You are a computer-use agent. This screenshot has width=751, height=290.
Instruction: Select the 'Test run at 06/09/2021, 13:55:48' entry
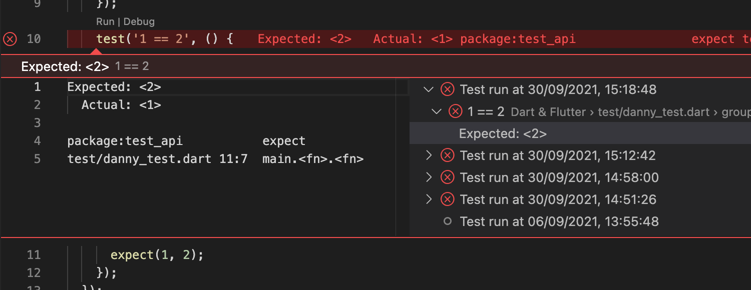(559, 221)
